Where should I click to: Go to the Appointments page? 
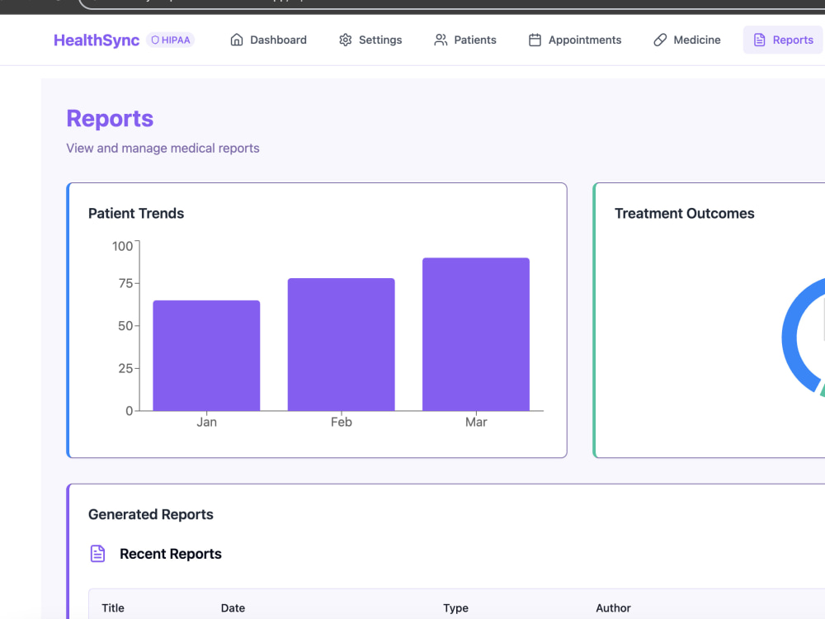(x=574, y=40)
